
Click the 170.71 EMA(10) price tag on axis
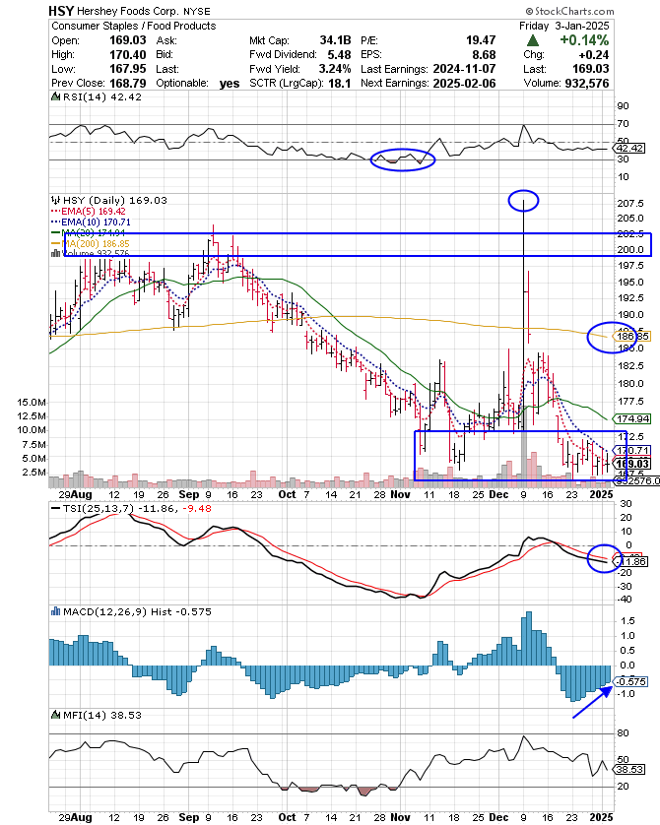click(x=632, y=450)
